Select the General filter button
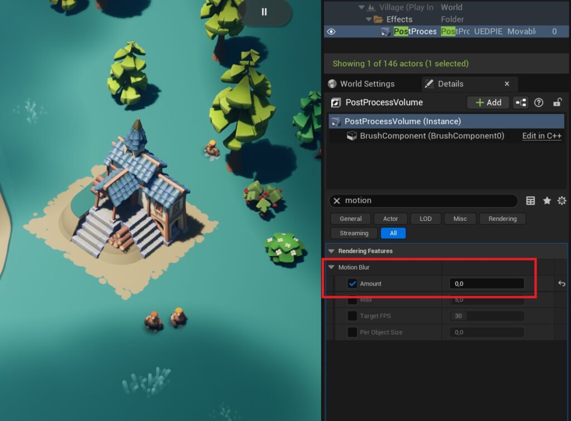 pyautogui.click(x=351, y=219)
